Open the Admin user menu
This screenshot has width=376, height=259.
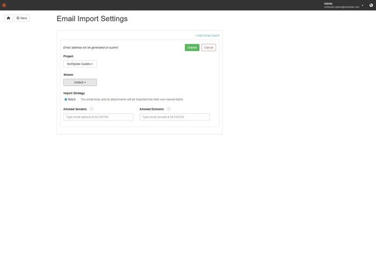tap(343, 5)
